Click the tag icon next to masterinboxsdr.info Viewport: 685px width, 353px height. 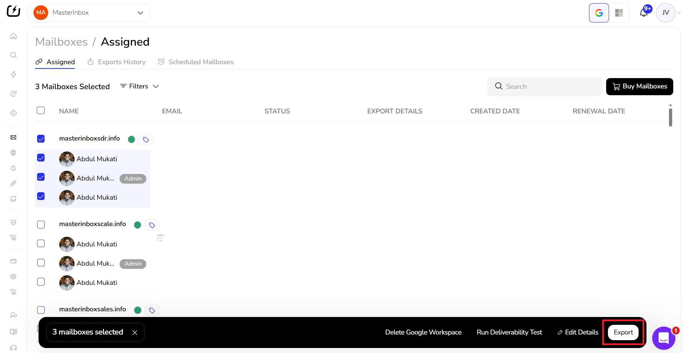146,139
